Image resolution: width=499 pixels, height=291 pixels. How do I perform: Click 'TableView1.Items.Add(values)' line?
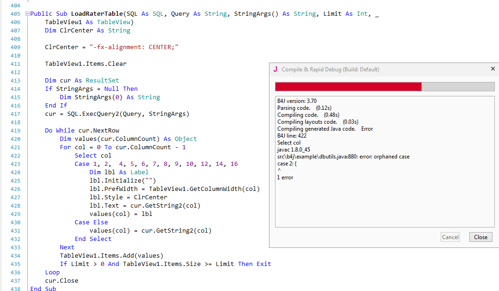pyautogui.click(x=111, y=256)
